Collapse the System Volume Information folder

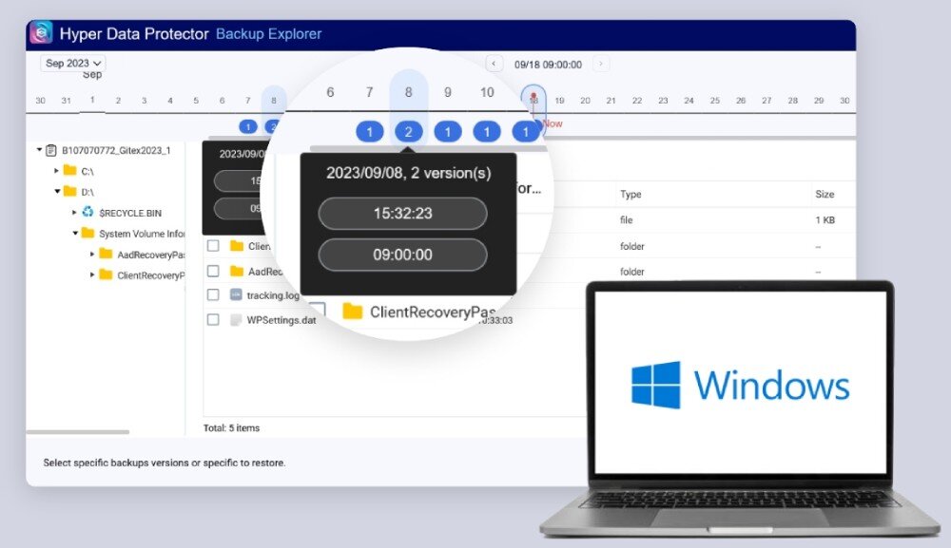(x=75, y=233)
